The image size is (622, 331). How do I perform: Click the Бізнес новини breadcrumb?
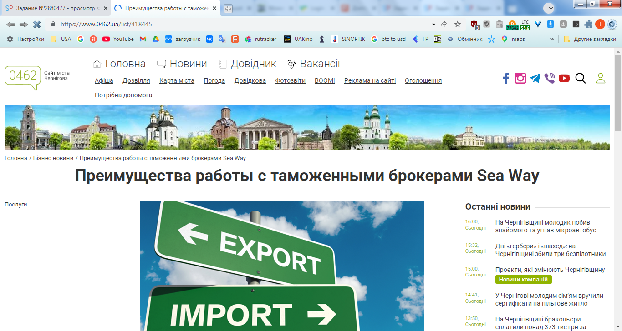pyautogui.click(x=53, y=158)
